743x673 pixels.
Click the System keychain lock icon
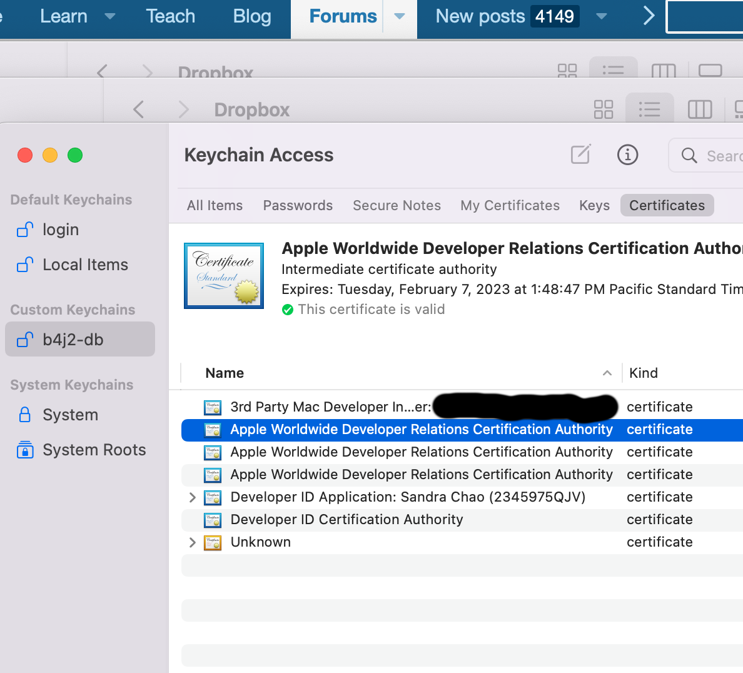coord(25,415)
